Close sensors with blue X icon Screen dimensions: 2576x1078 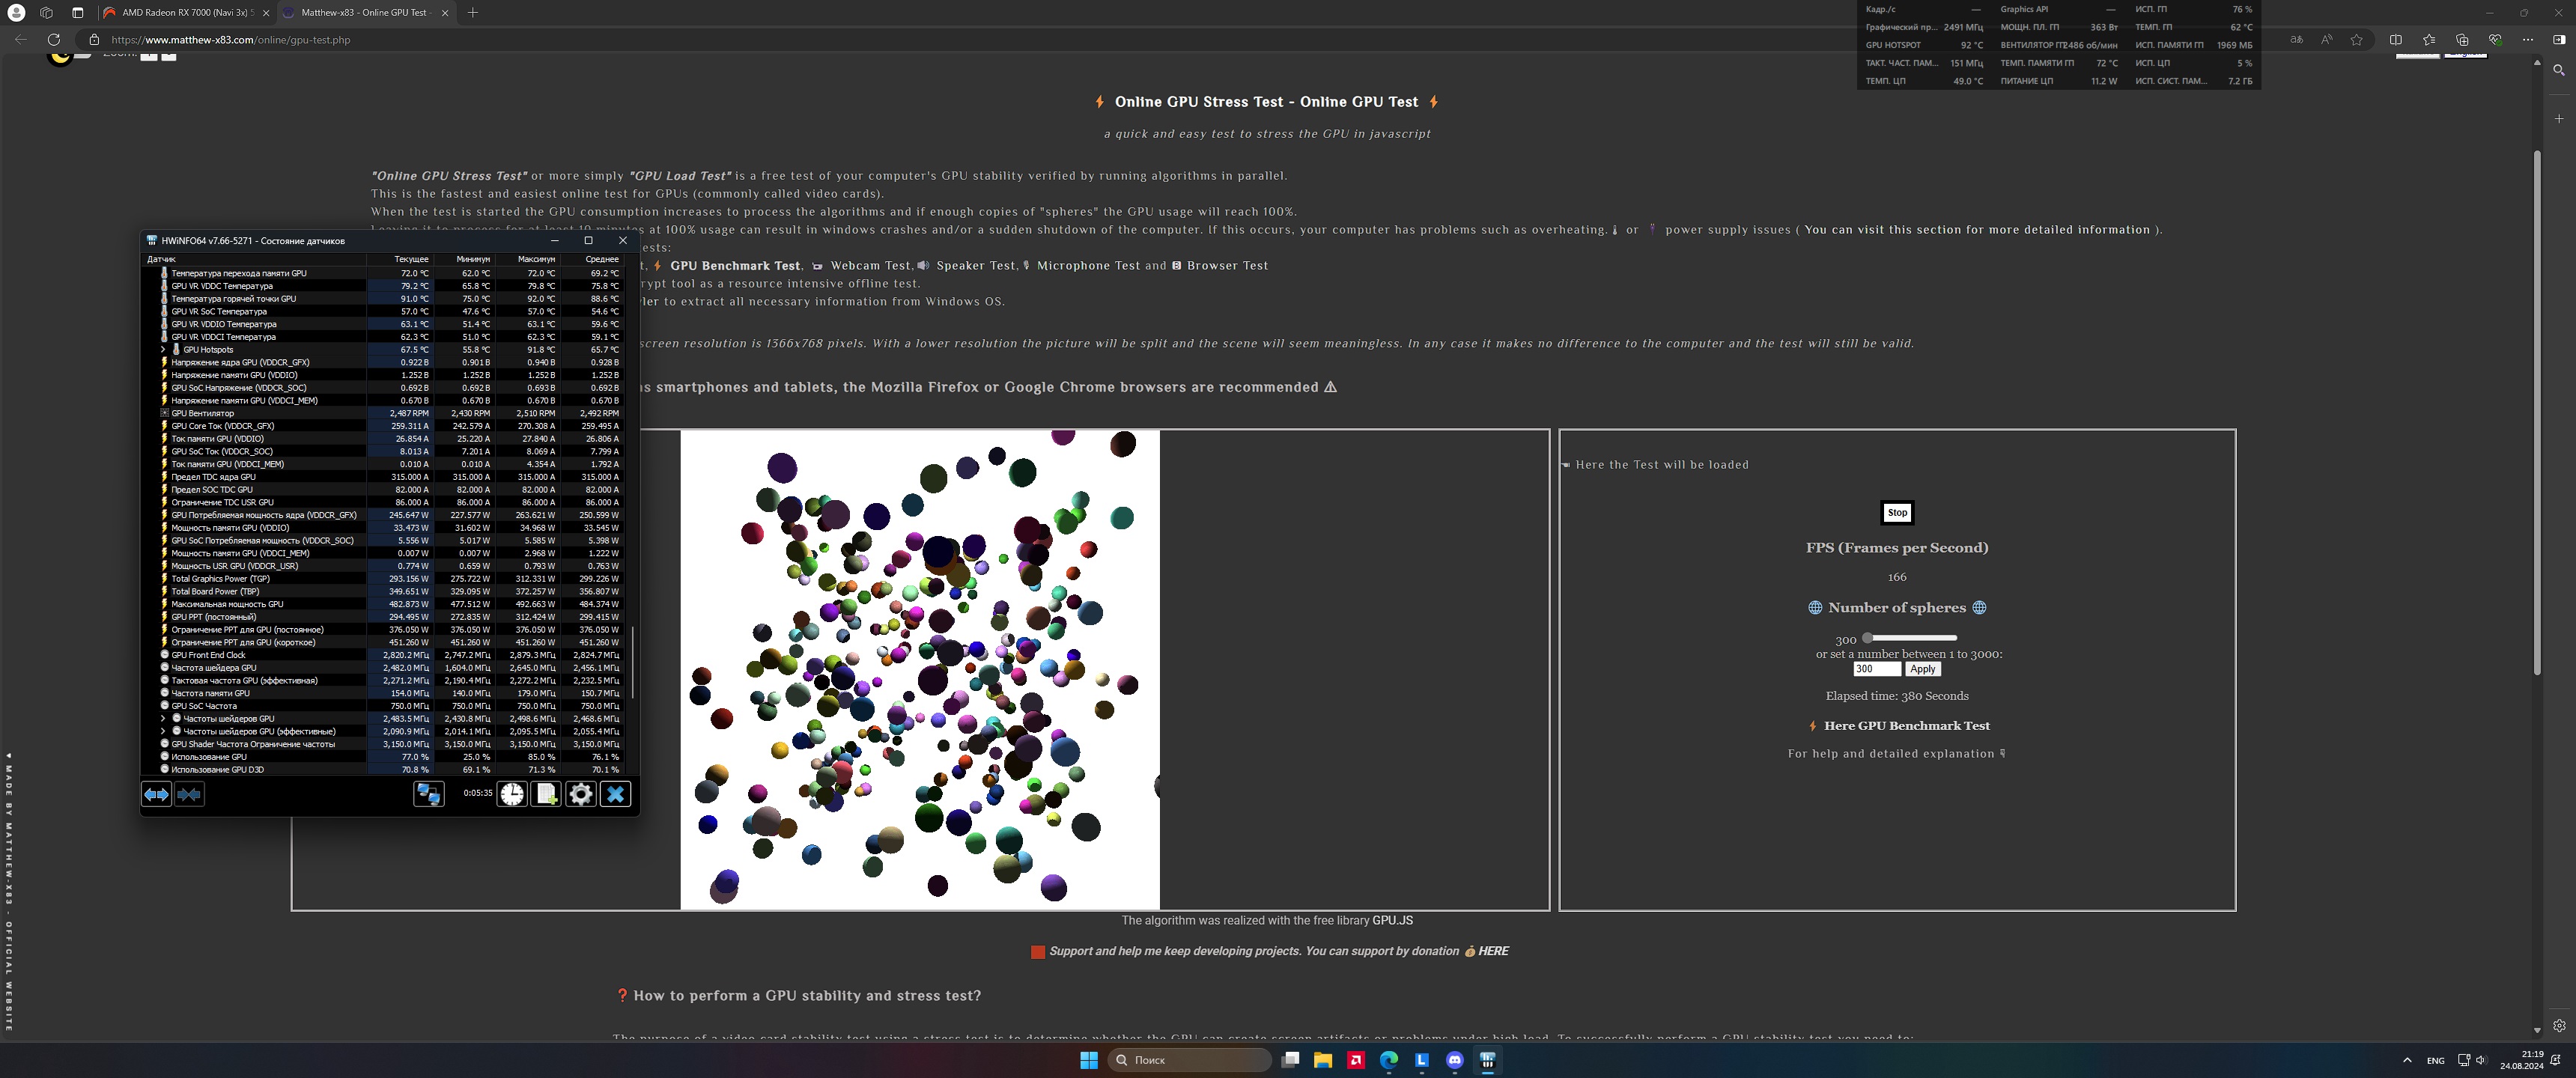[615, 794]
